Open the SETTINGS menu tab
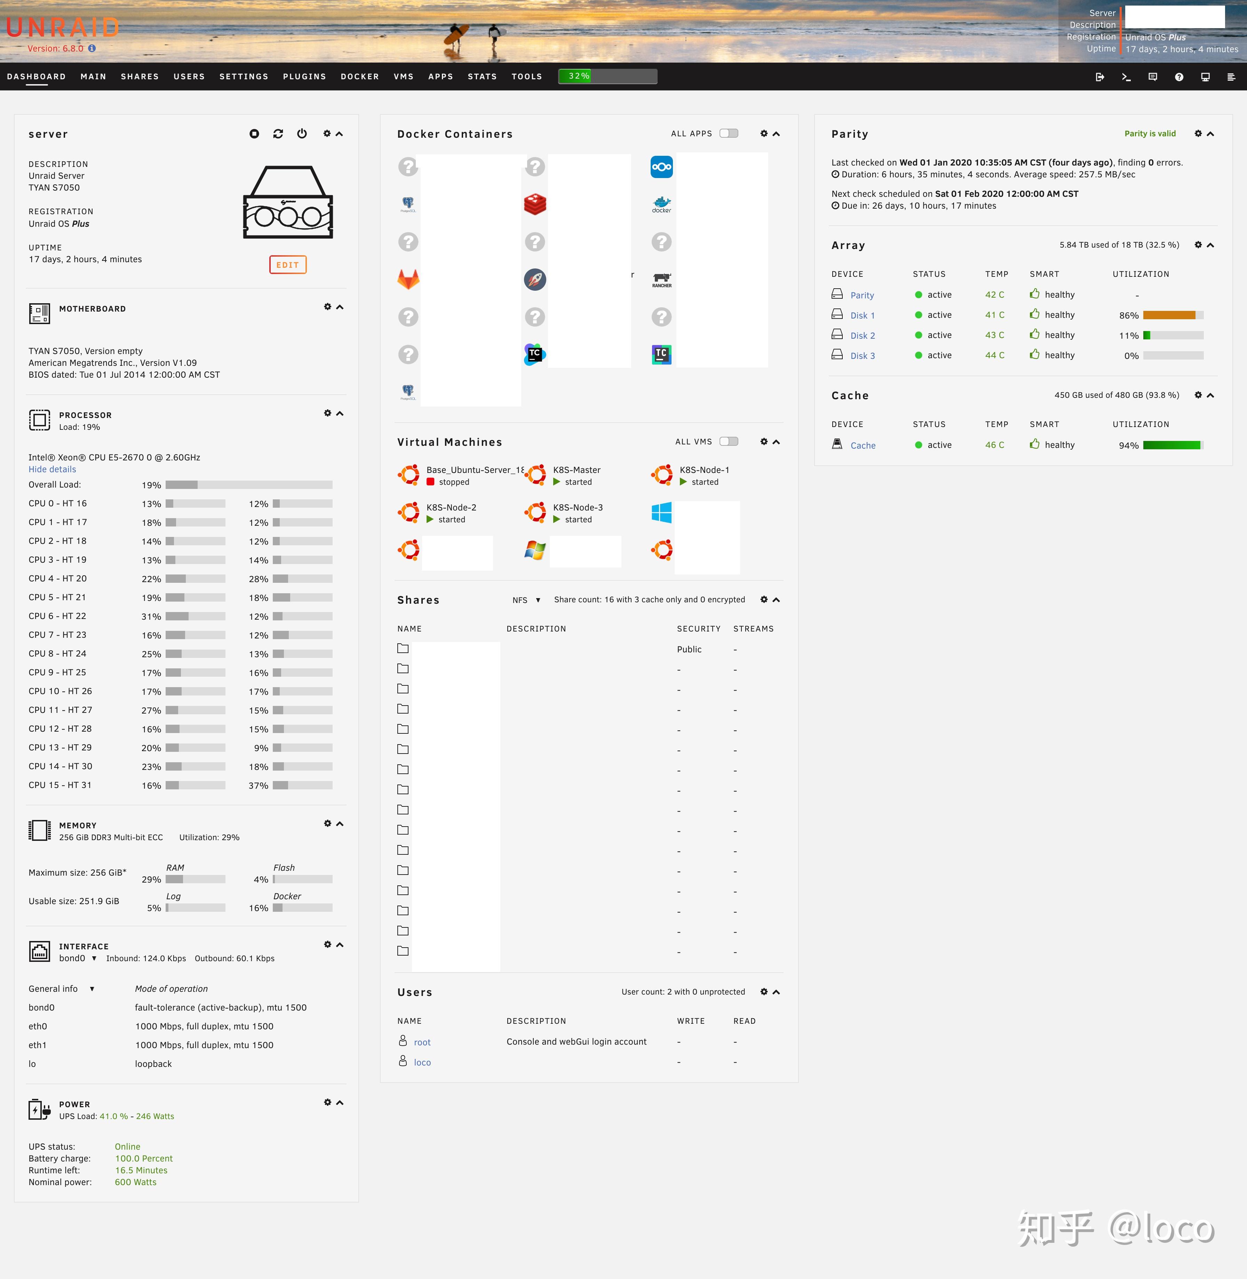Image resolution: width=1247 pixels, height=1279 pixels. (244, 77)
